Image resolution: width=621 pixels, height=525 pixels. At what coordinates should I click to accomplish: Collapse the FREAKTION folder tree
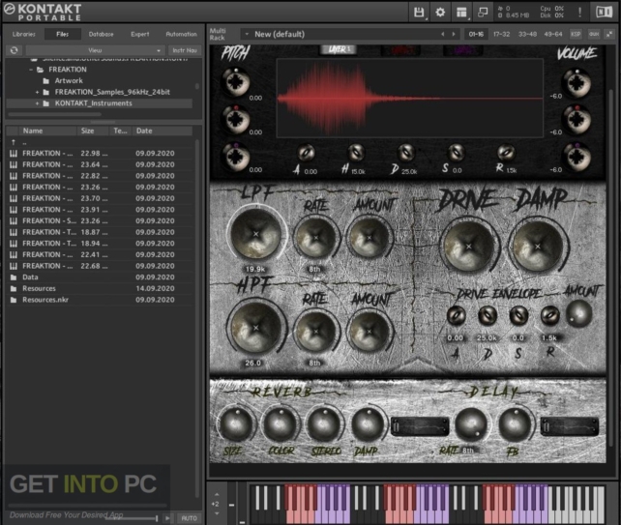tap(31, 70)
